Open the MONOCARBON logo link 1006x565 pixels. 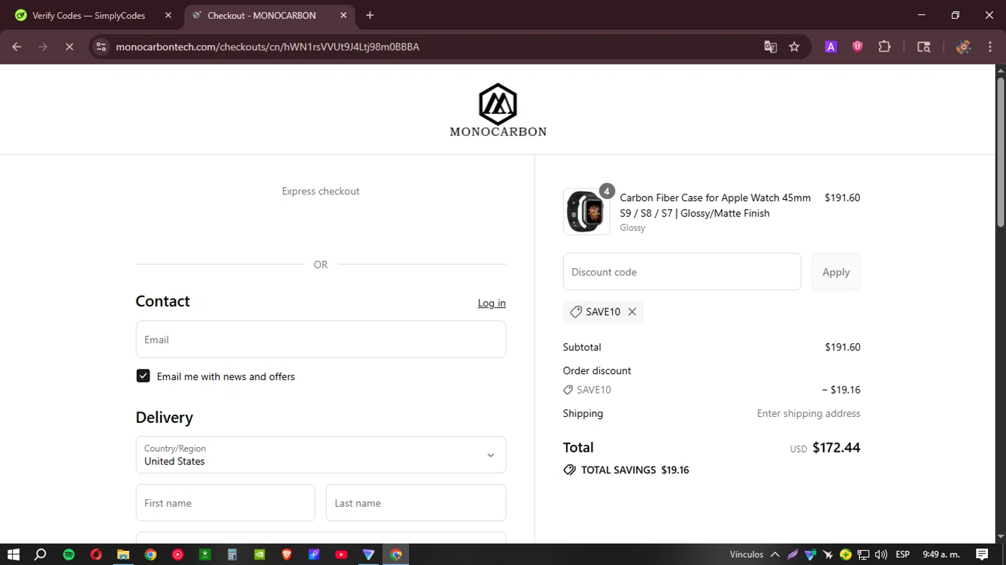coord(498,111)
